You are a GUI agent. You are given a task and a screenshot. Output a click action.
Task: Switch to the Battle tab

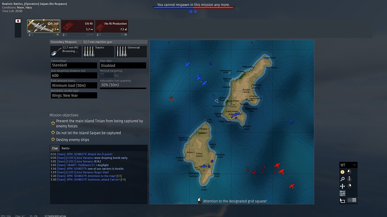65,148
